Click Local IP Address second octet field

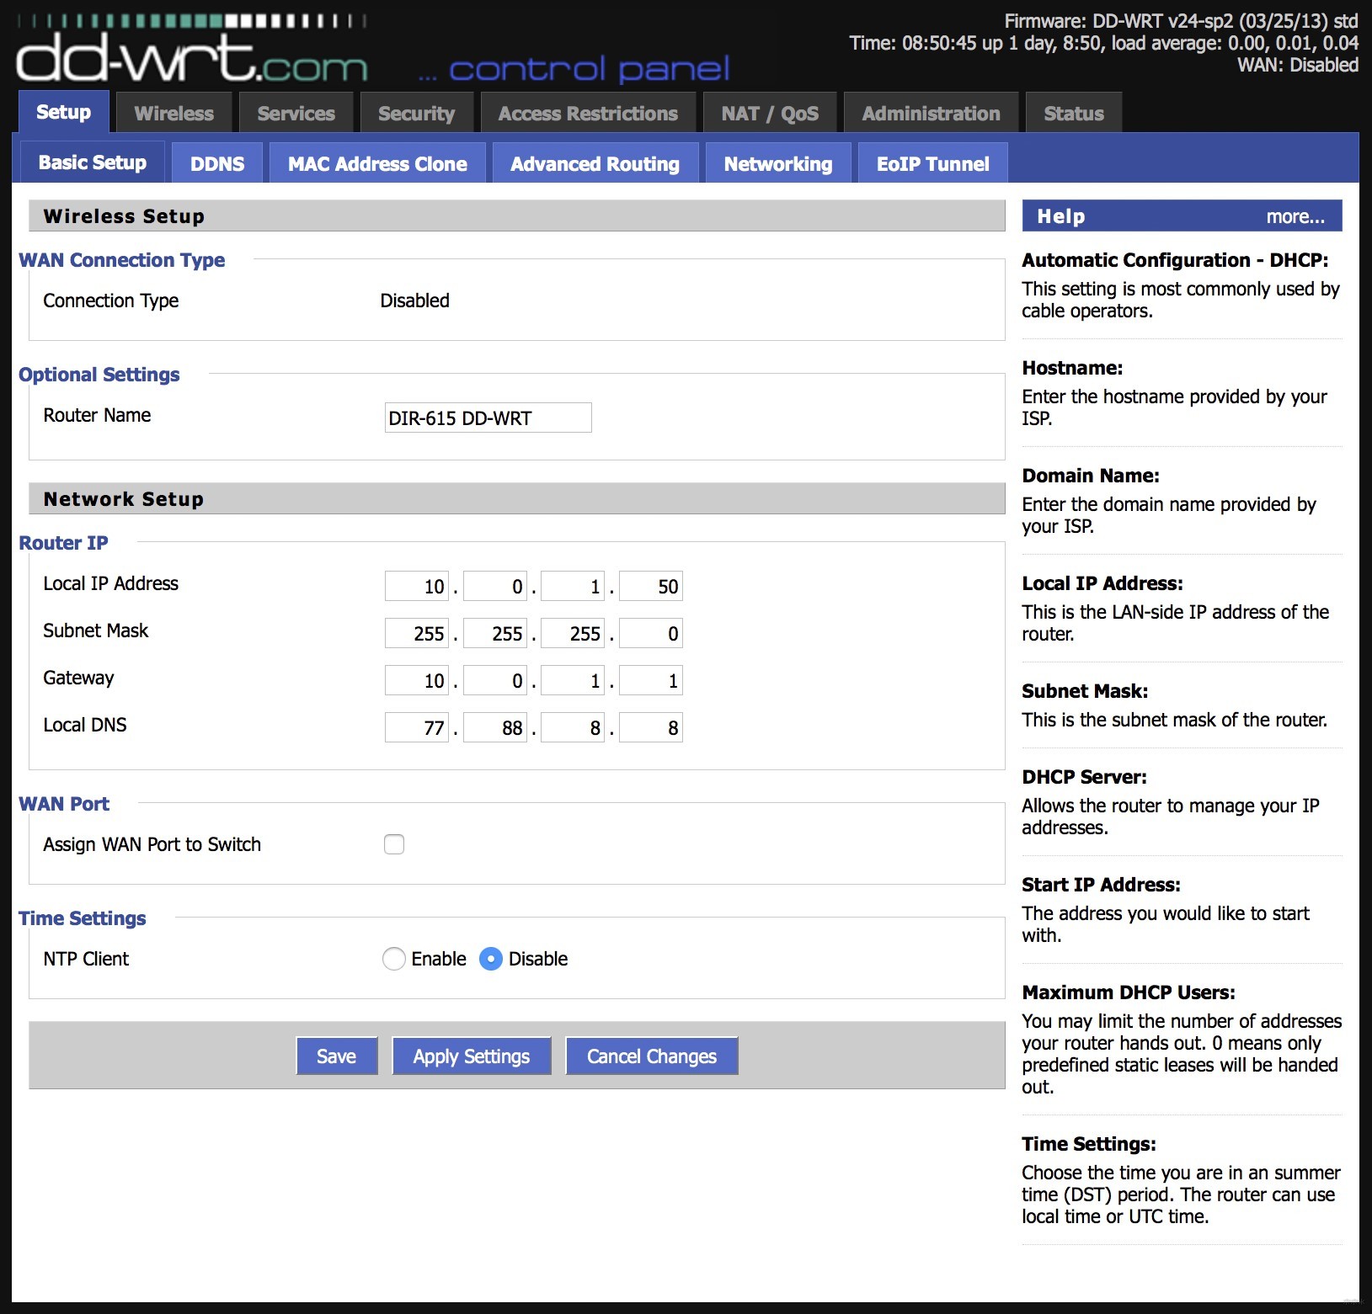point(495,586)
